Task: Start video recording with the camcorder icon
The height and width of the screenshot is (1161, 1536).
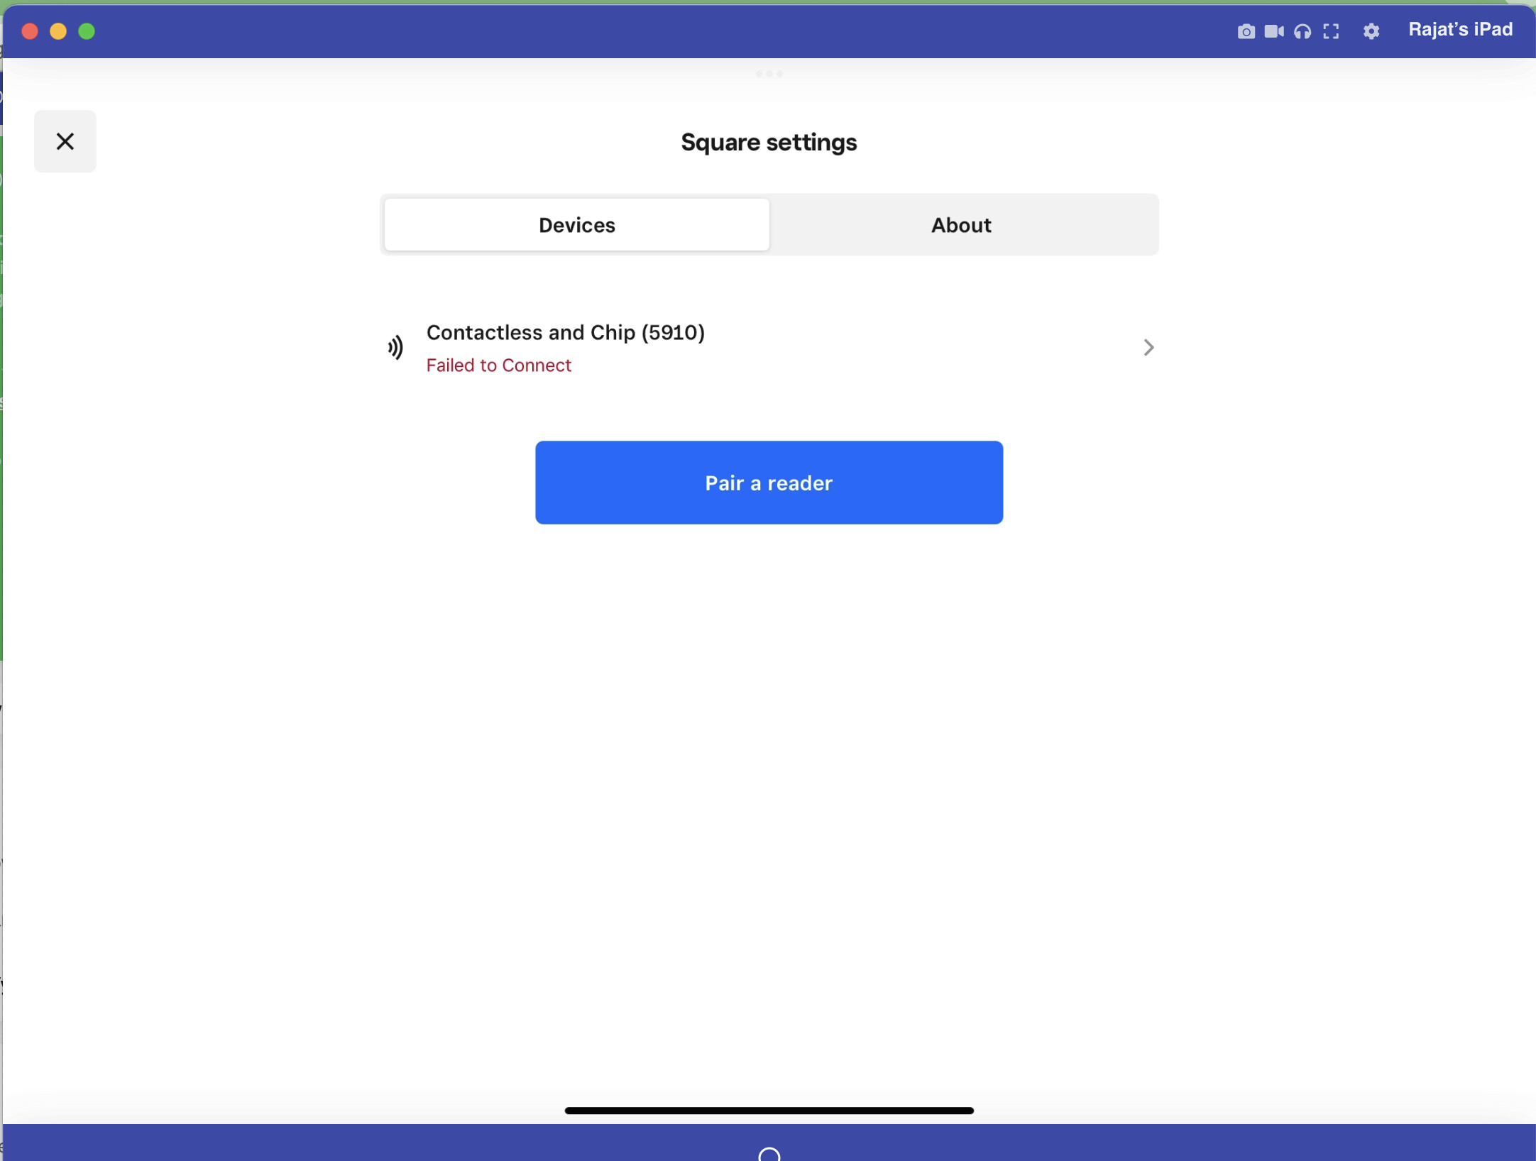Action: (x=1274, y=31)
